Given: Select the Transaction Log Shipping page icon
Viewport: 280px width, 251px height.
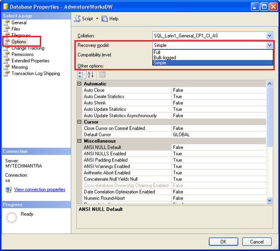Looking at the screenshot, I should click(x=7, y=73).
